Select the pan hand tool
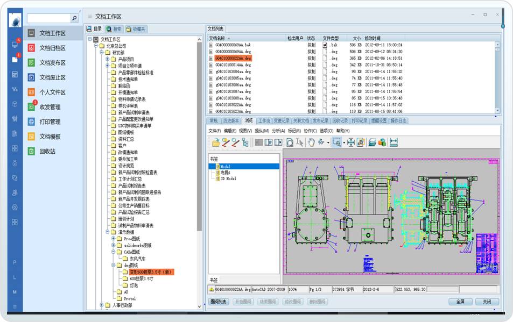 (x=311, y=142)
